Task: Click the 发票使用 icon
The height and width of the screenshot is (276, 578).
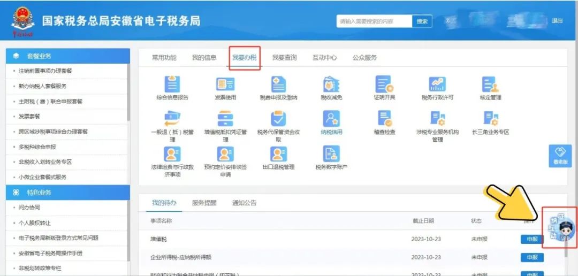Action: pyautogui.click(x=225, y=85)
